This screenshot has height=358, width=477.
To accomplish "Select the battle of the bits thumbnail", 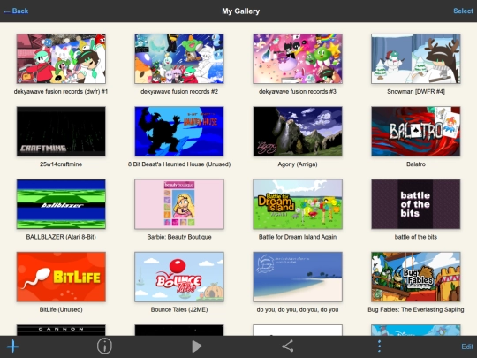I will tap(416, 204).
